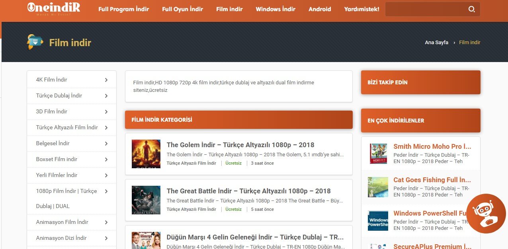Open Windows PowerShell thumbnail image
The height and width of the screenshot is (249, 508).
378,221
